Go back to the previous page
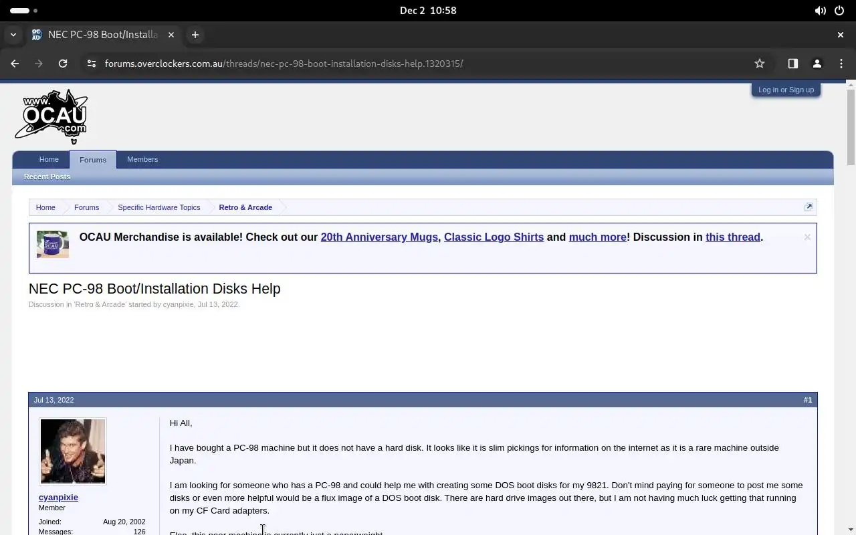Viewport: 856px width, 535px height. pyautogui.click(x=15, y=64)
